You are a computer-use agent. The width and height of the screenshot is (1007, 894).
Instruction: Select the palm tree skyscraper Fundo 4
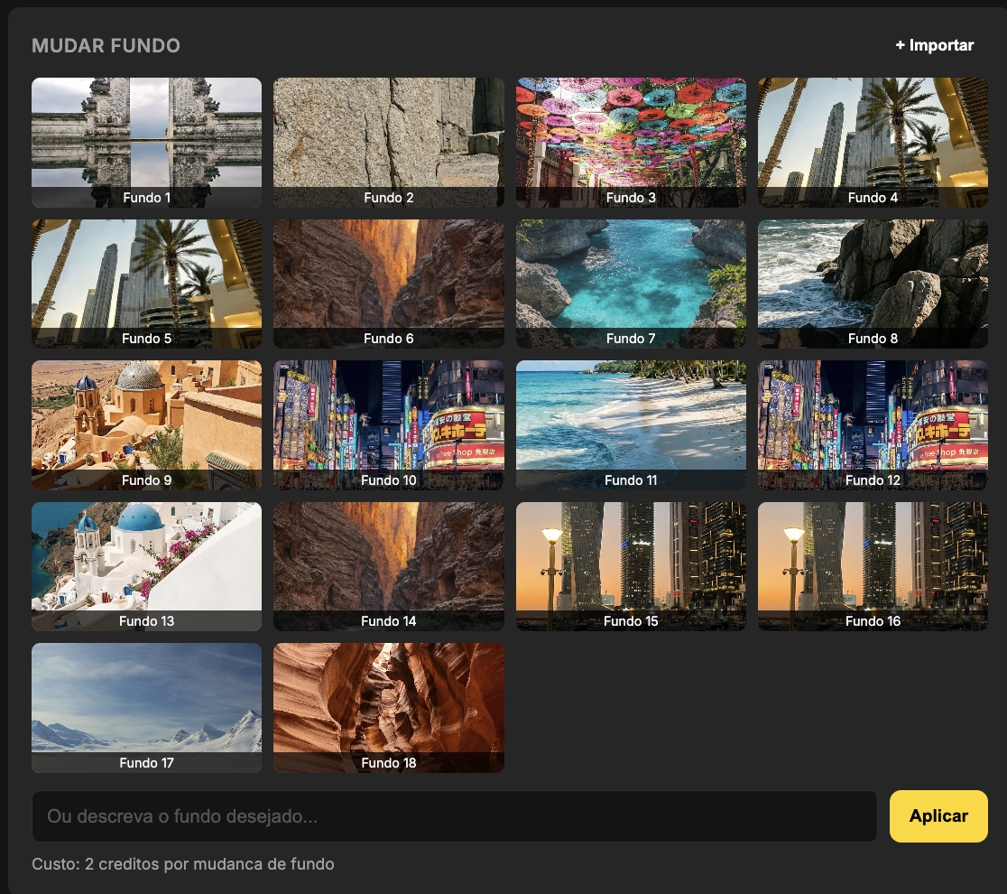point(873,142)
